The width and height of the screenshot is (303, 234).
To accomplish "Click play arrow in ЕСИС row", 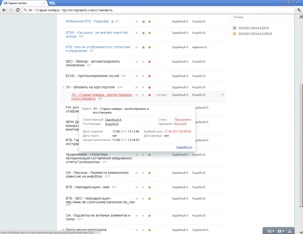I will [x=143, y=76].
